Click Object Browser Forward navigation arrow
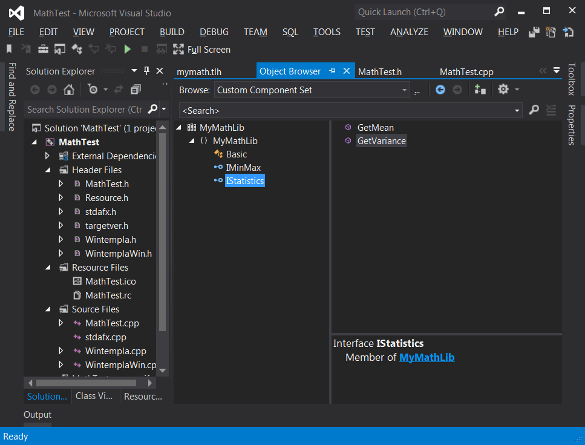Viewport: 585px width, 445px height. click(457, 90)
